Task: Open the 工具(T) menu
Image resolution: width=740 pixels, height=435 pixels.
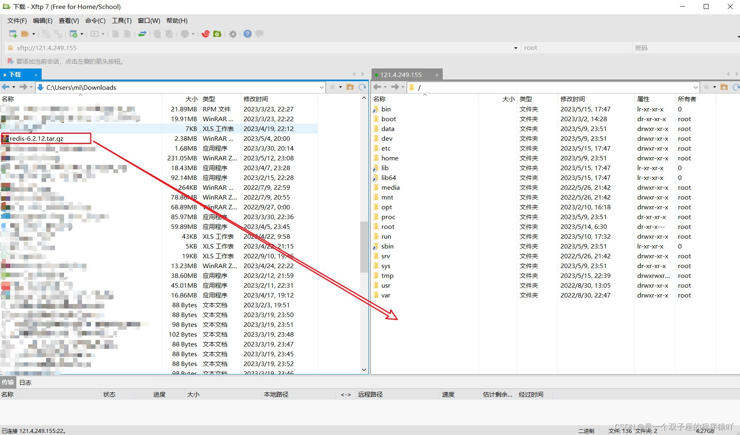Action: pyautogui.click(x=122, y=20)
